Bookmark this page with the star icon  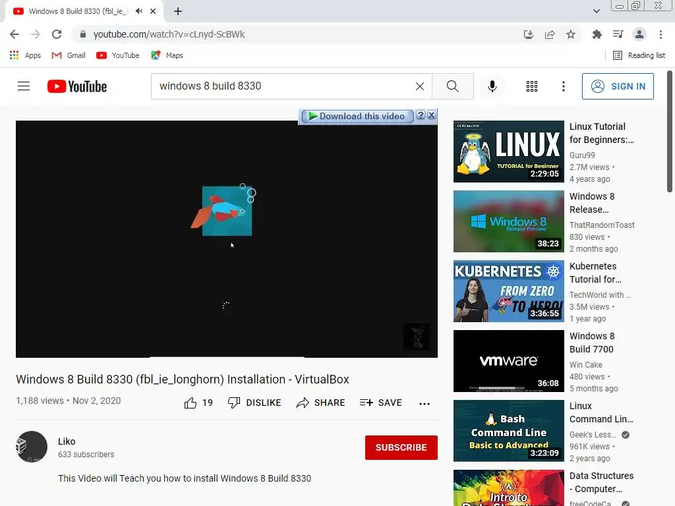pyautogui.click(x=571, y=34)
